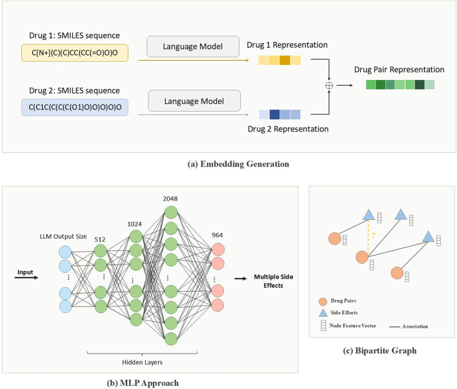Click the darkest green cell in Drug Pair Representation

pos(420,85)
